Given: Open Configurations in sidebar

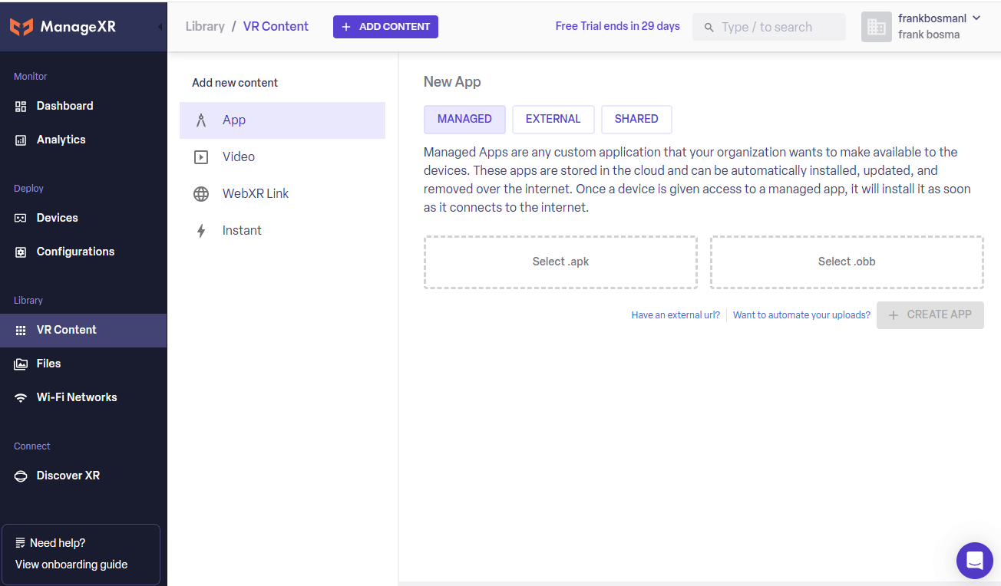Looking at the screenshot, I should (83, 252).
